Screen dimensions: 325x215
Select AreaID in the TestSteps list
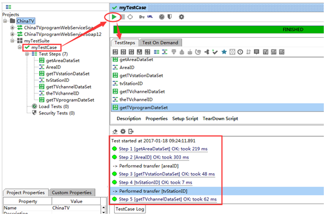217,67
